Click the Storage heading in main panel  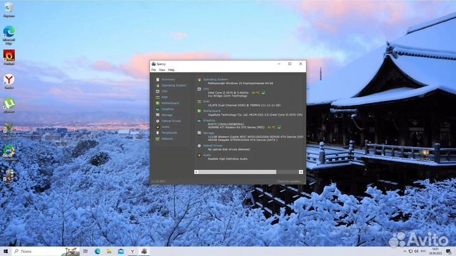[208, 133]
